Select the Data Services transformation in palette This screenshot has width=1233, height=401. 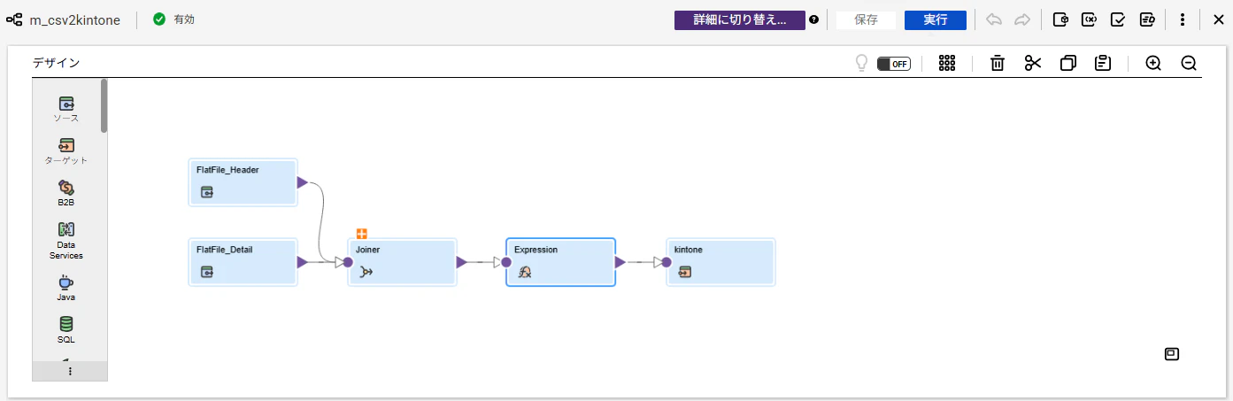pyautogui.click(x=66, y=240)
